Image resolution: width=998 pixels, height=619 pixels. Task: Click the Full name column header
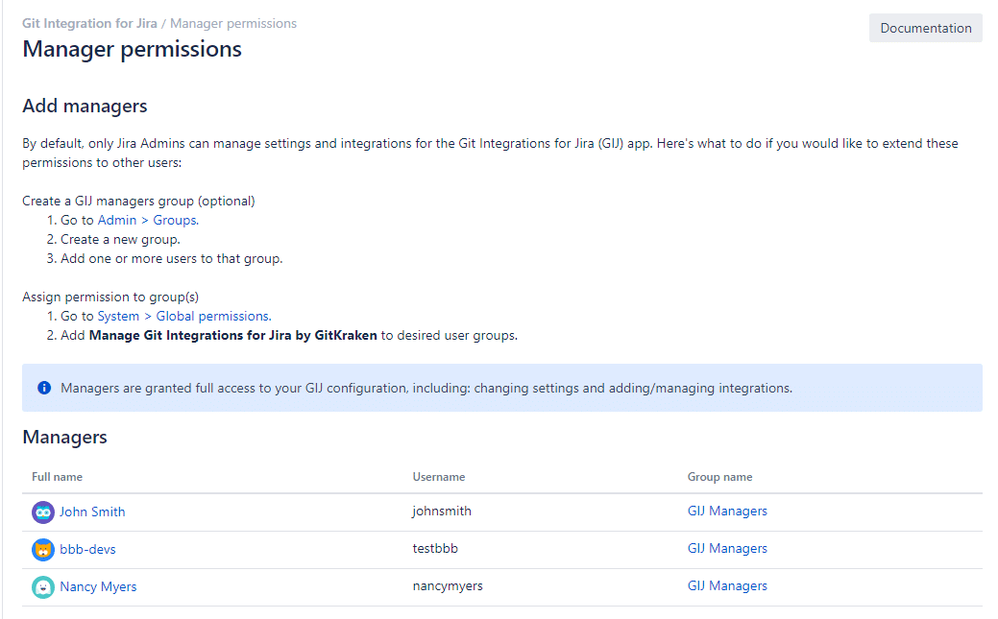click(x=58, y=477)
